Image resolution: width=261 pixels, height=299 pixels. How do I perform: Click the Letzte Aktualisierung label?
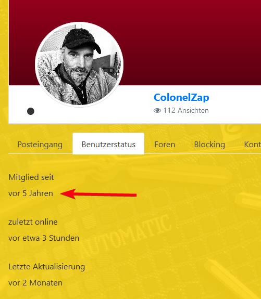pos(46,267)
